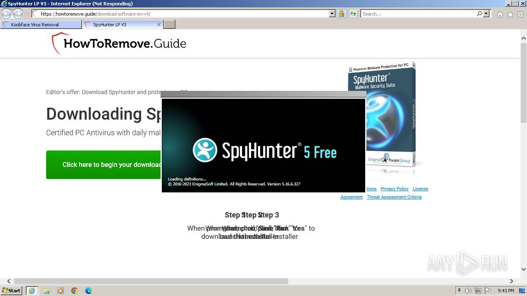Image resolution: width=527 pixels, height=296 pixels.
Task: Click the browser Forward arrow button
Action: pos(18,14)
